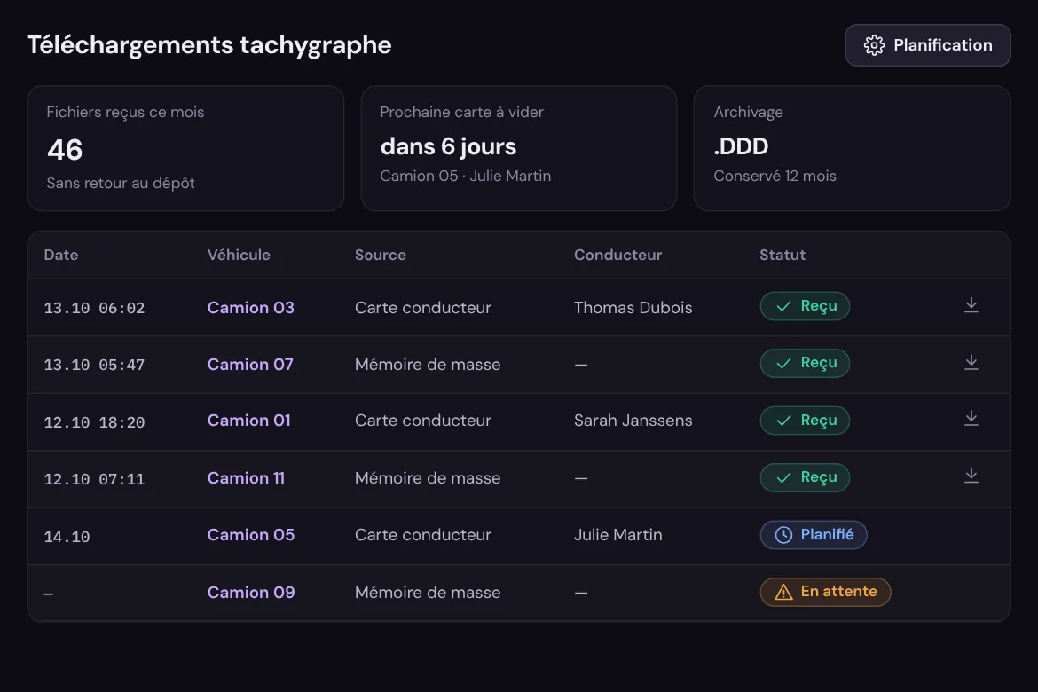This screenshot has height=692, width=1038.
Task: Click the Conducteur column header
Action: coord(617,255)
